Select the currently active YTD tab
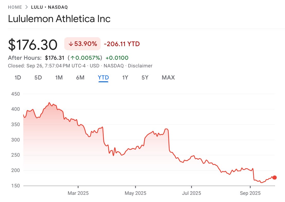 tap(103, 77)
